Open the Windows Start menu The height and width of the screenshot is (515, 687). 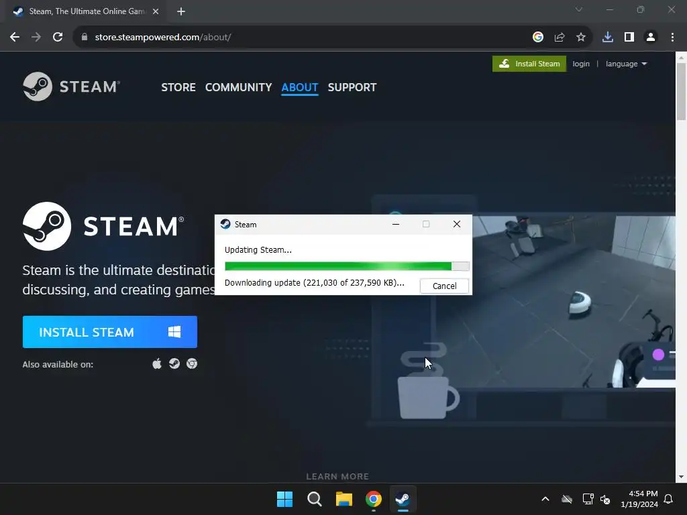click(x=284, y=499)
